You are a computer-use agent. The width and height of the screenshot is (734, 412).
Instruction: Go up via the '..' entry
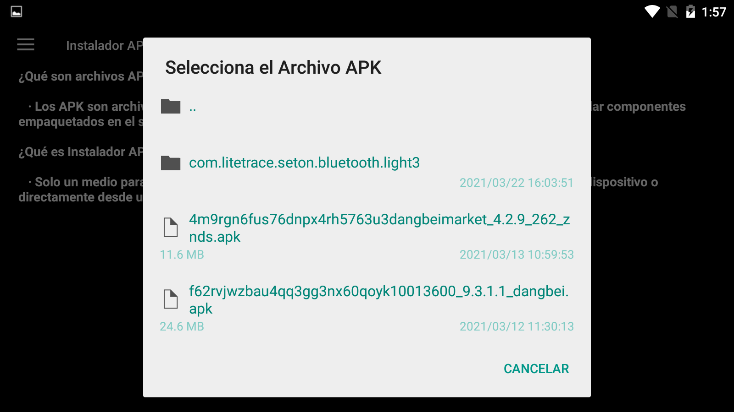click(x=367, y=108)
